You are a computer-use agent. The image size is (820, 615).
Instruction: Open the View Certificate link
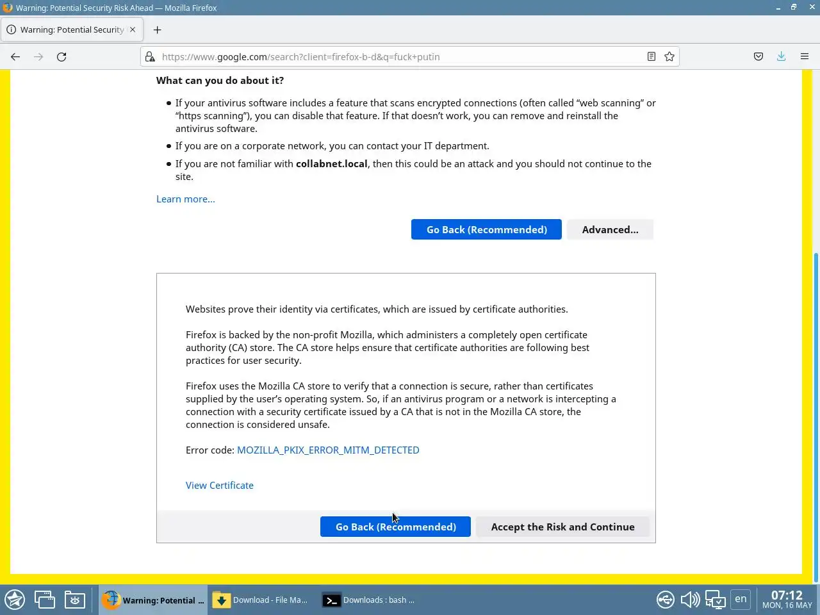click(x=220, y=486)
